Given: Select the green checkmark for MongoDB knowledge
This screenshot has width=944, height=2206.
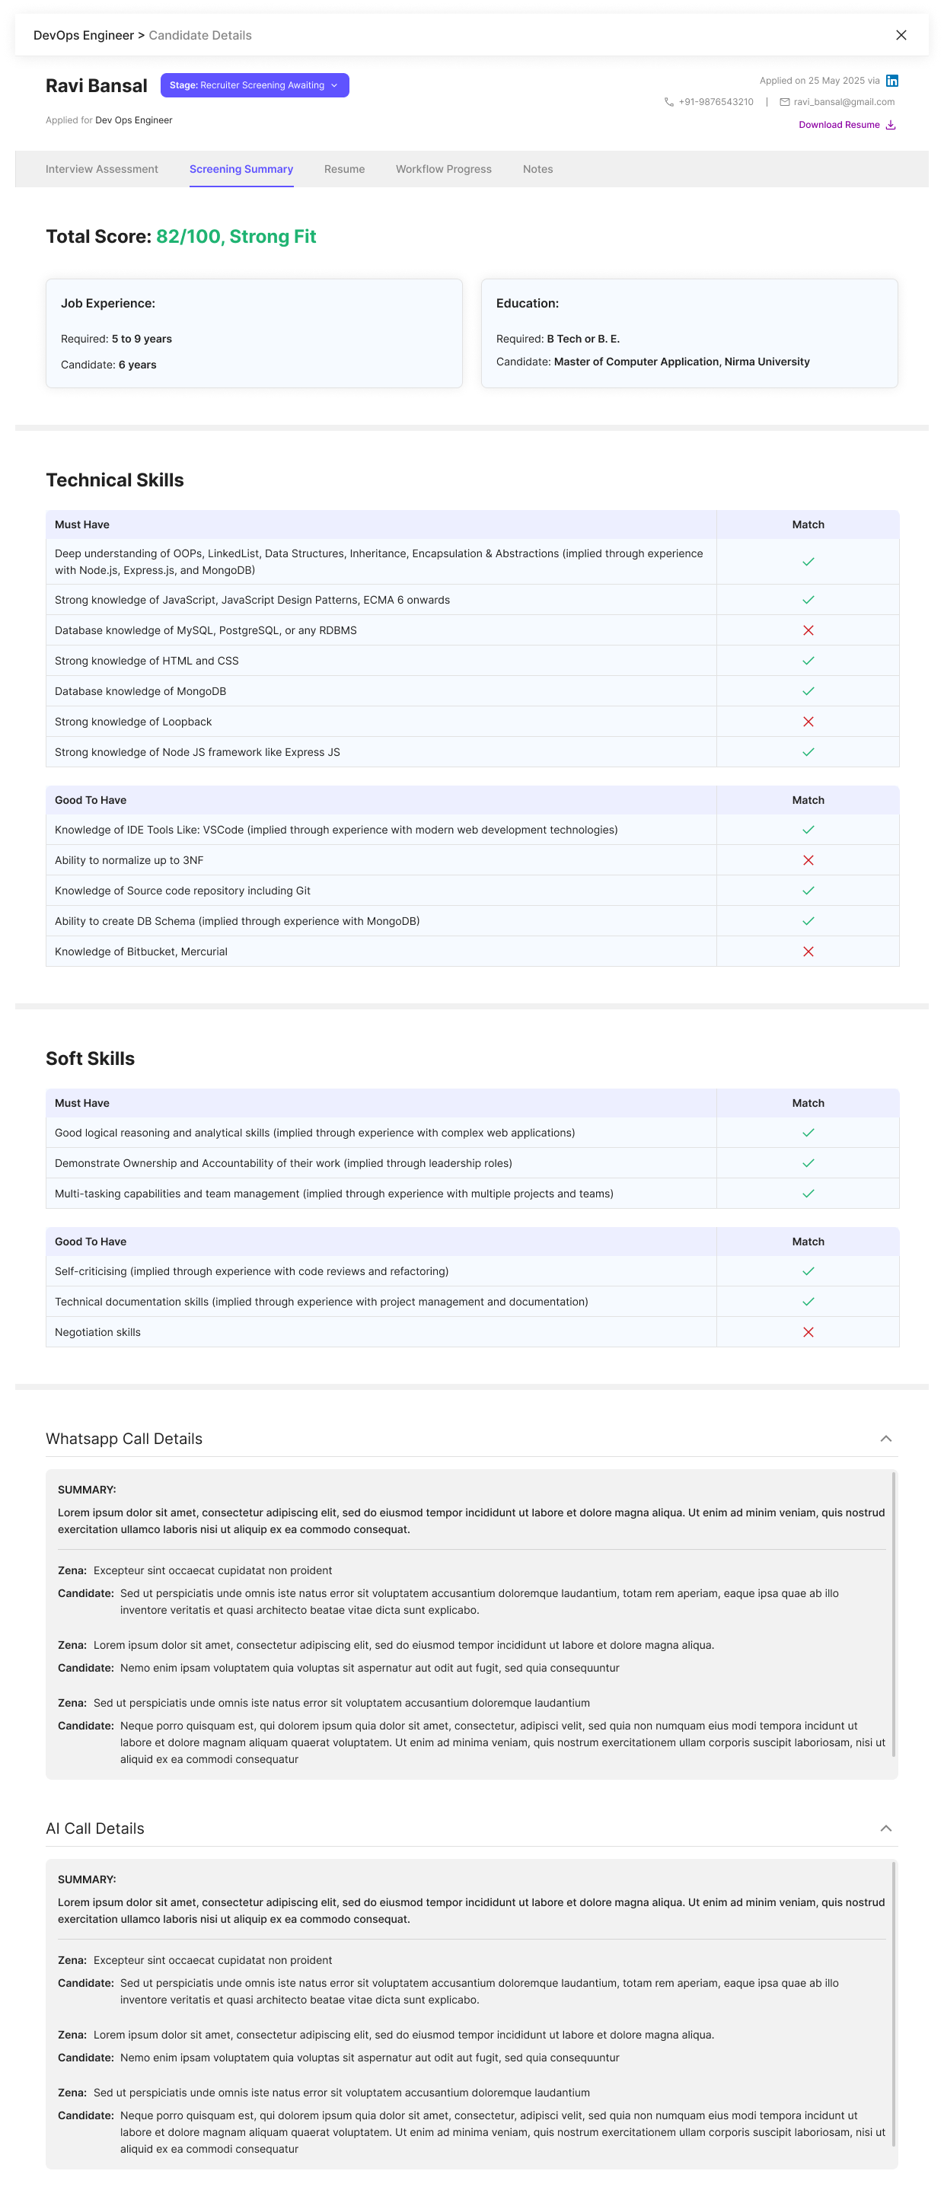Looking at the screenshot, I should pyautogui.click(x=807, y=690).
